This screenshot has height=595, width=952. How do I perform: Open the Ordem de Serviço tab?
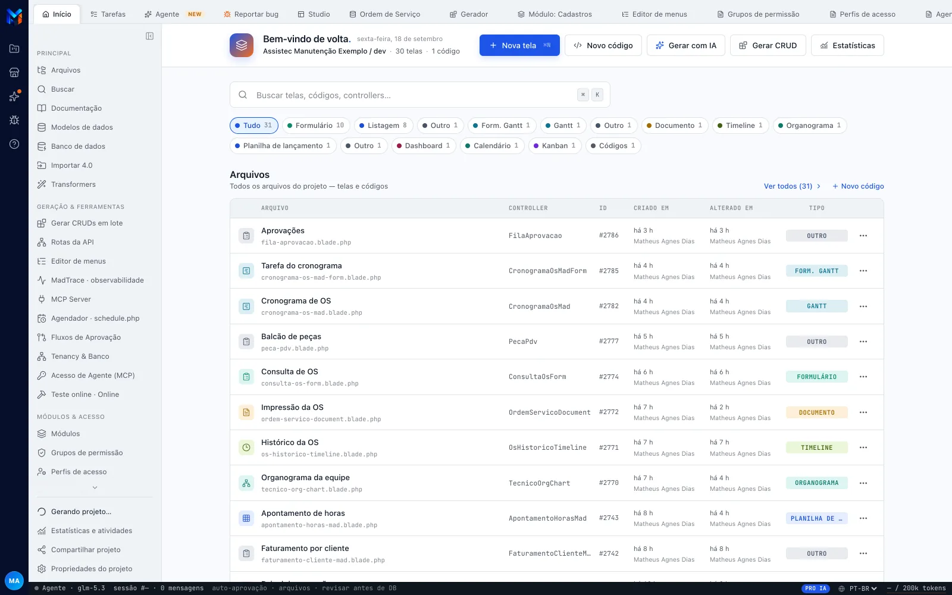point(385,14)
